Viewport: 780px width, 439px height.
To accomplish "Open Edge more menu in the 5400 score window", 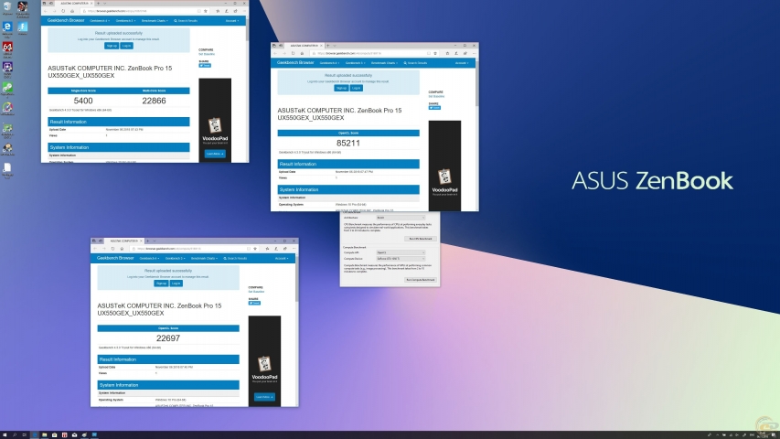I will tap(245, 11).
